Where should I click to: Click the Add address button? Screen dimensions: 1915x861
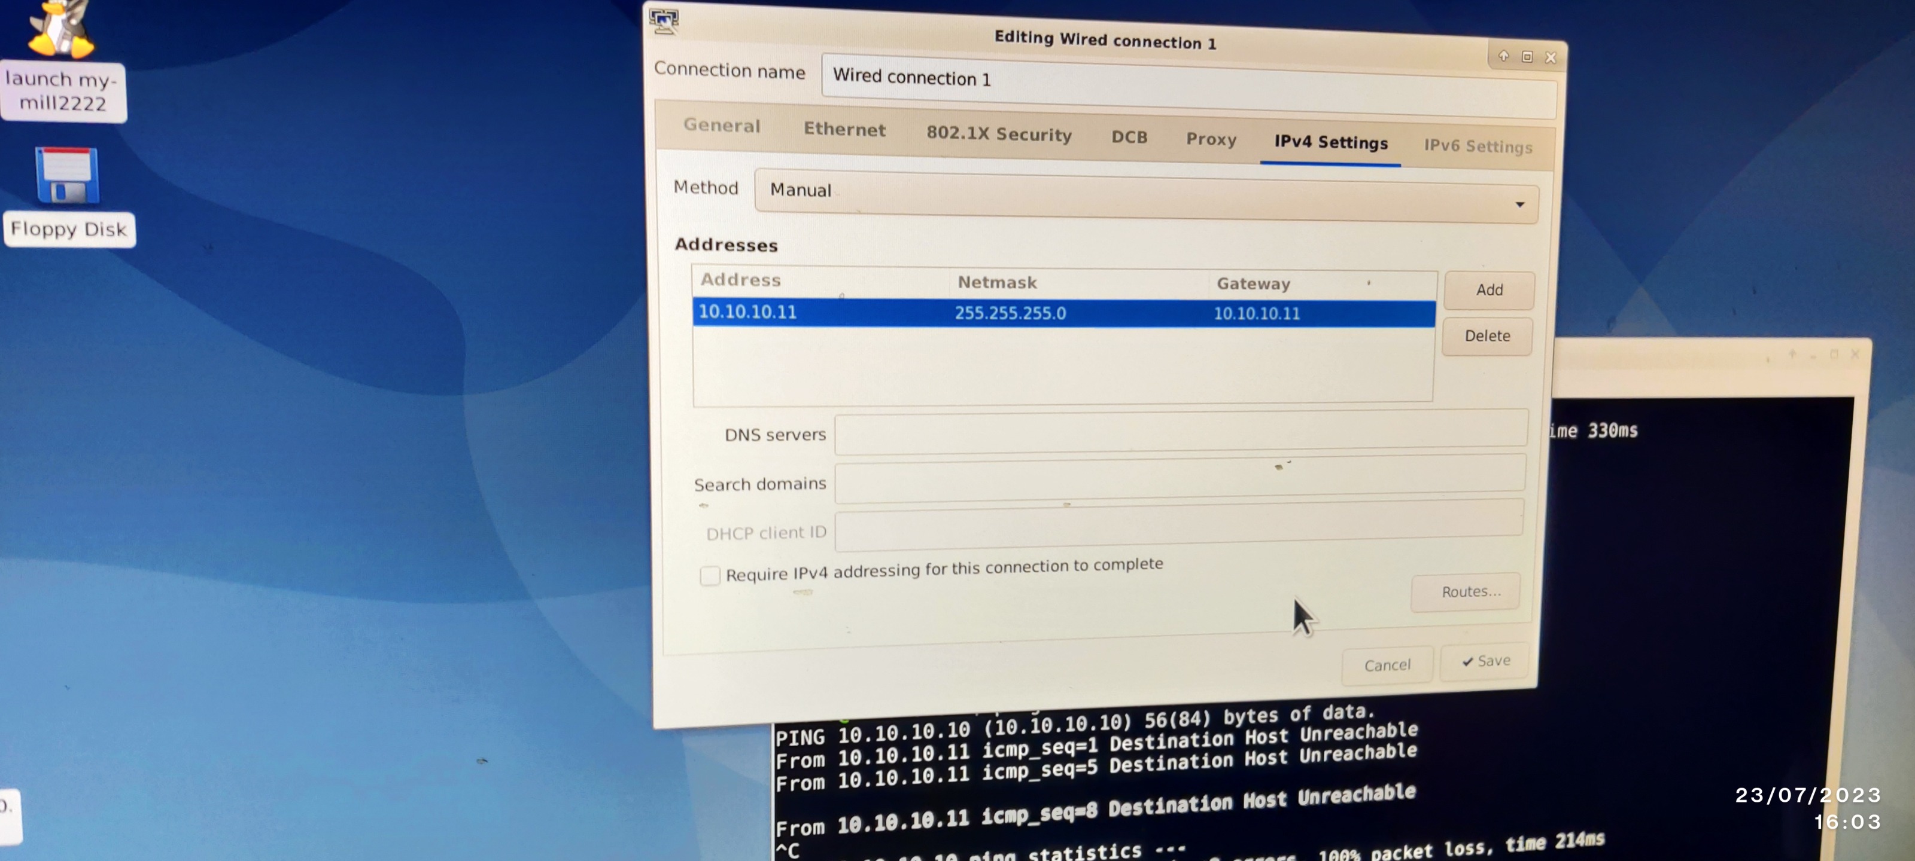pyautogui.click(x=1489, y=290)
